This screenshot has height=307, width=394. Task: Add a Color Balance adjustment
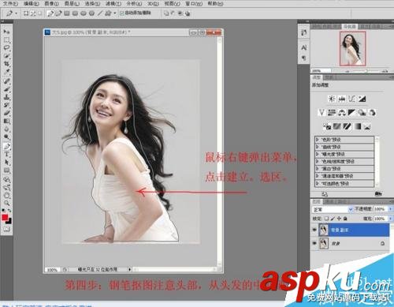coord(342,113)
